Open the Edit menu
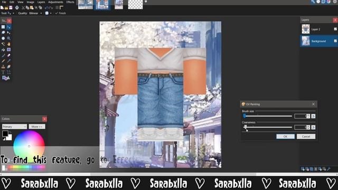The height and width of the screenshot is (190, 338). (x=12, y=2)
